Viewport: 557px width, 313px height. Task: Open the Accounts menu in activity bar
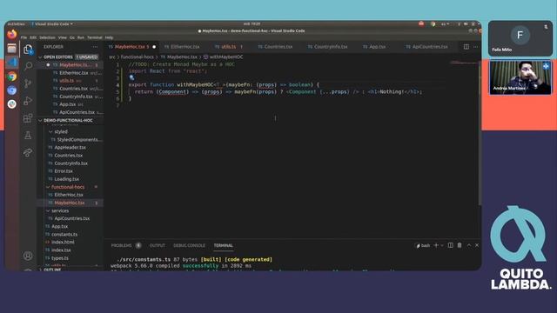pos(28,256)
